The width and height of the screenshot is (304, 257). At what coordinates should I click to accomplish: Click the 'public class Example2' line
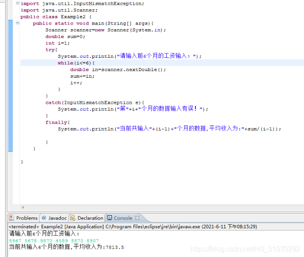[x=56, y=17]
